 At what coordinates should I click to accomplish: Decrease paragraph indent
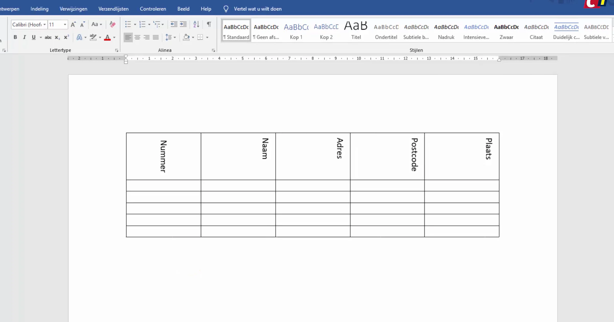[x=174, y=25]
